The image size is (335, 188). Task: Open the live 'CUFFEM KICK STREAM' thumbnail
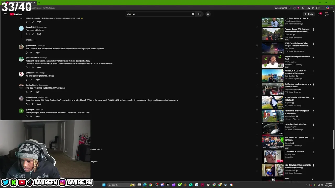point(272,156)
